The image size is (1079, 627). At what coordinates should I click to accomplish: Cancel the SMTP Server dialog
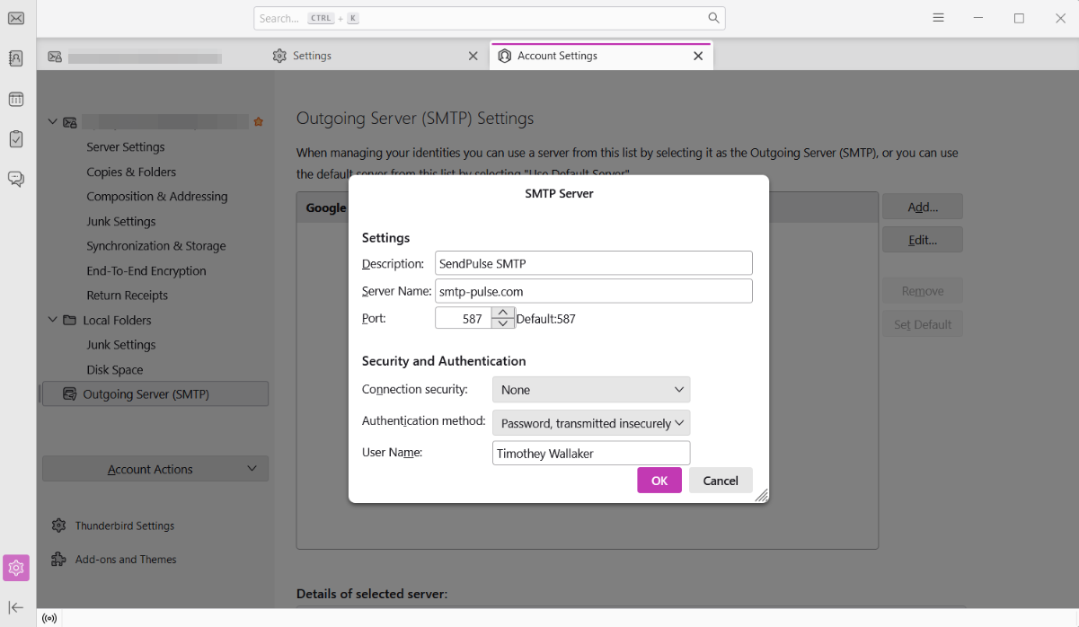point(721,481)
